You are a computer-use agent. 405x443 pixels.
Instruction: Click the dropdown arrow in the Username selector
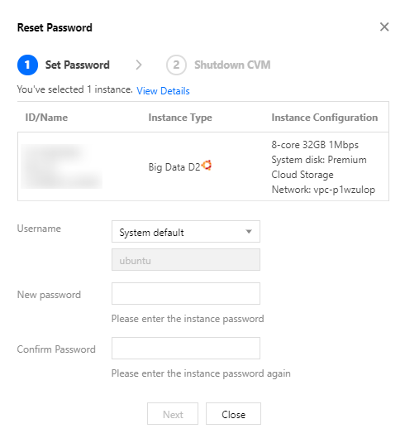[x=249, y=232]
